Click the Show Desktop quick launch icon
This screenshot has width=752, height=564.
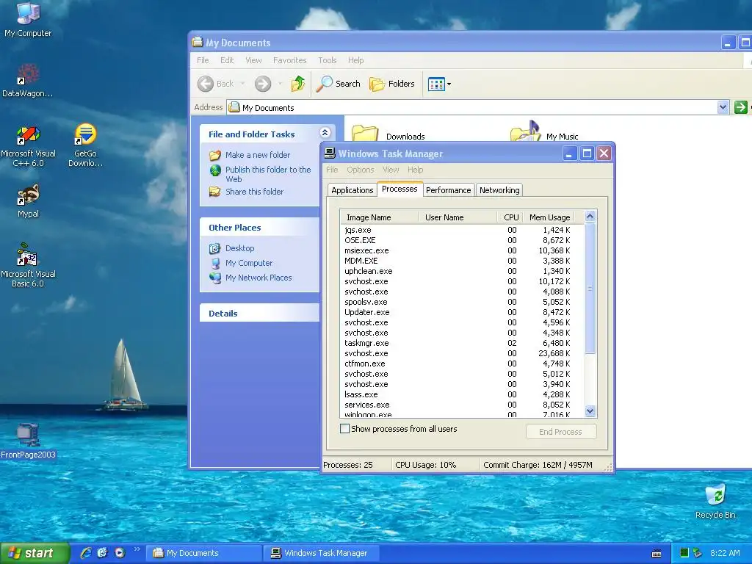103,553
